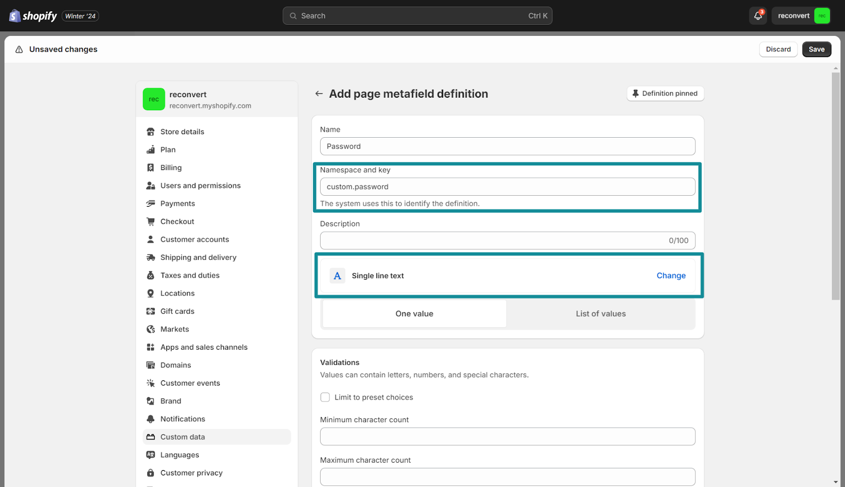
Task: Open the notifications bell
Action: point(758,16)
